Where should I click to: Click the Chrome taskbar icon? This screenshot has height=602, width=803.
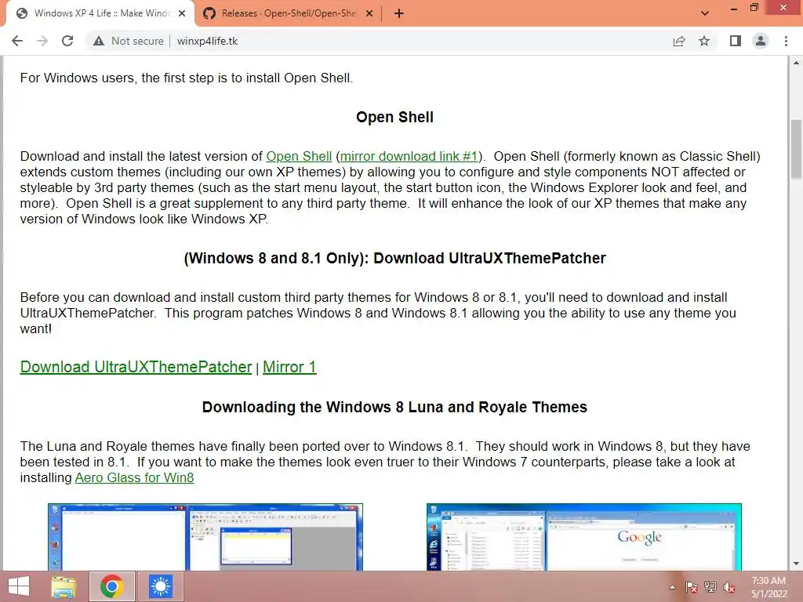pyautogui.click(x=111, y=586)
